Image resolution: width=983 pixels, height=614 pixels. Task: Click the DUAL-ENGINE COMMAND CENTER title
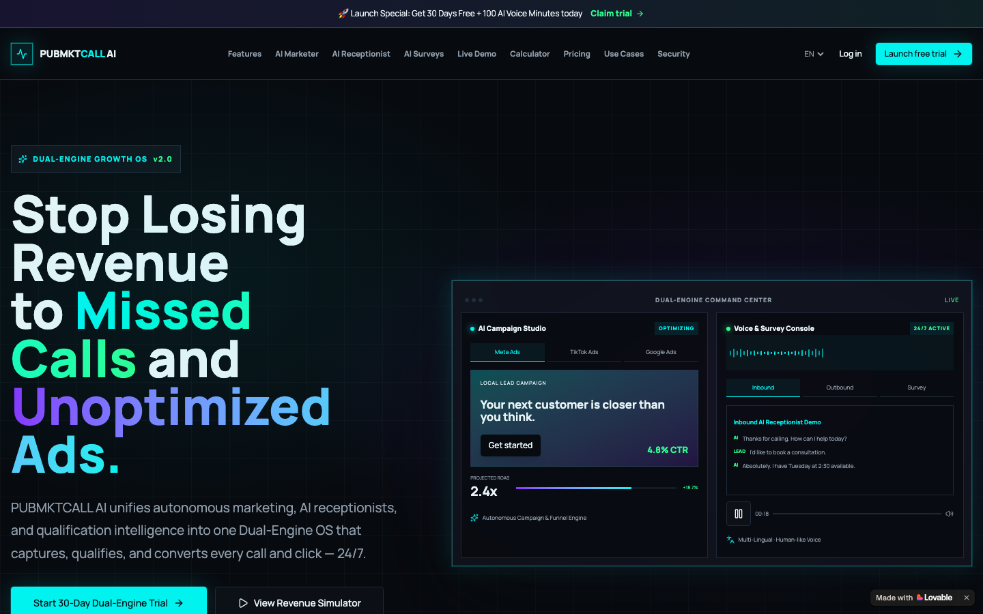tap(713, 300)
